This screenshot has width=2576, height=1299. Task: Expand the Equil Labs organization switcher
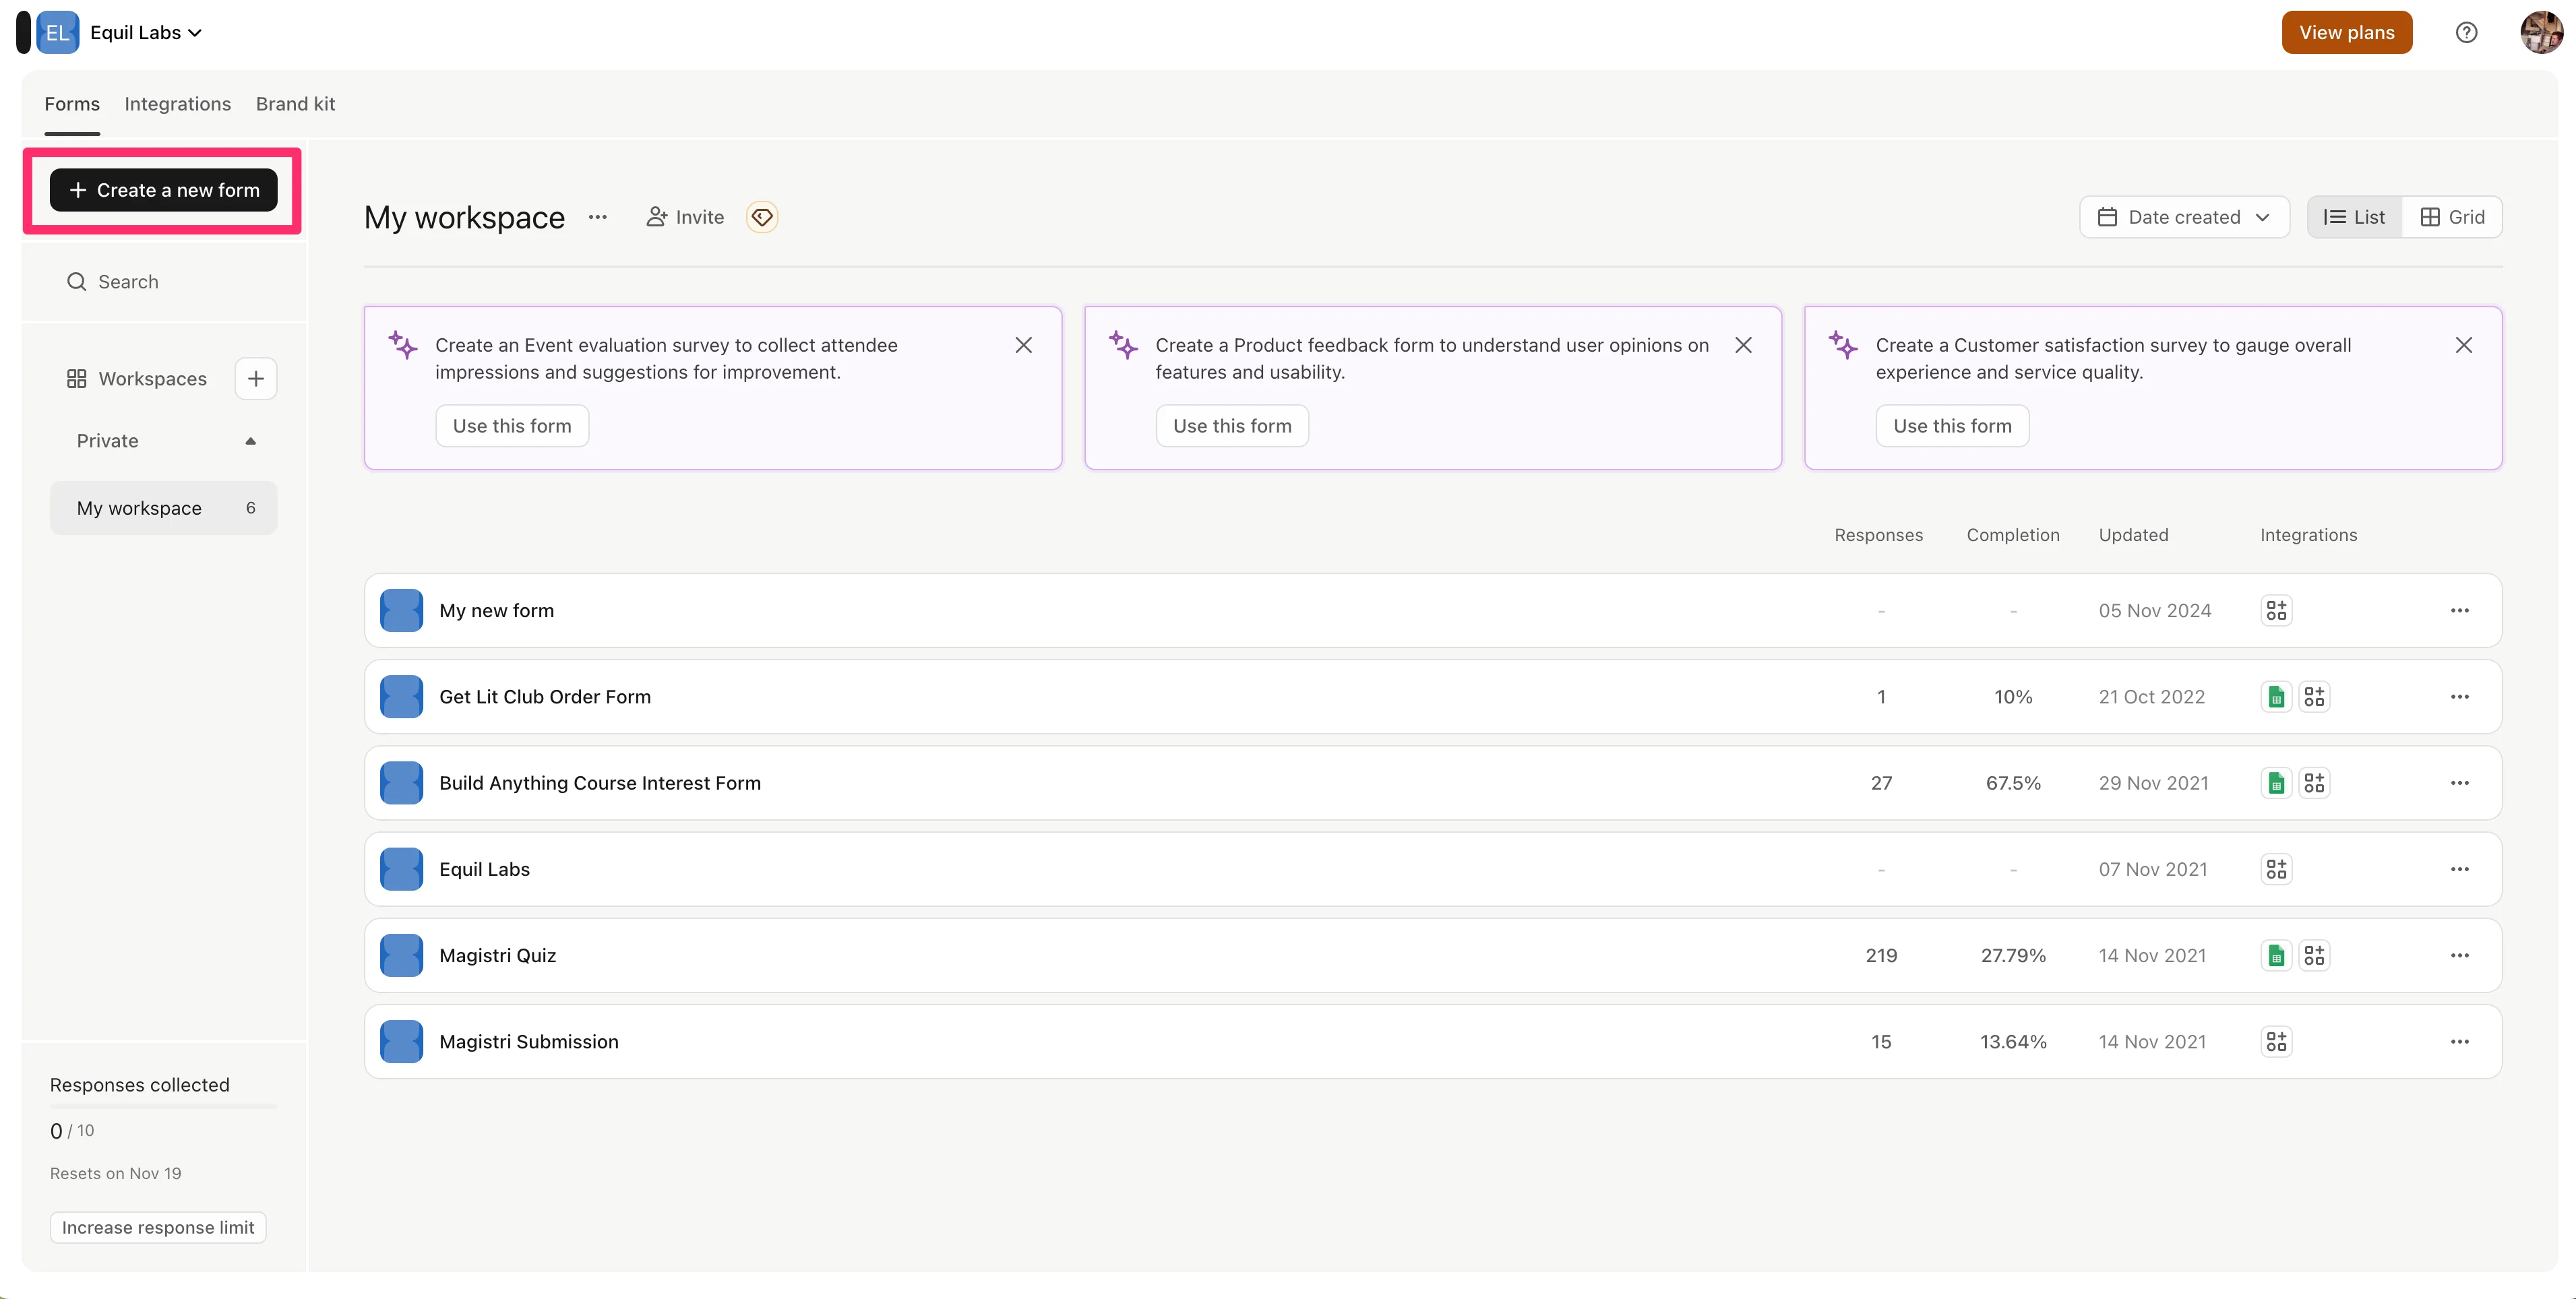146,32
